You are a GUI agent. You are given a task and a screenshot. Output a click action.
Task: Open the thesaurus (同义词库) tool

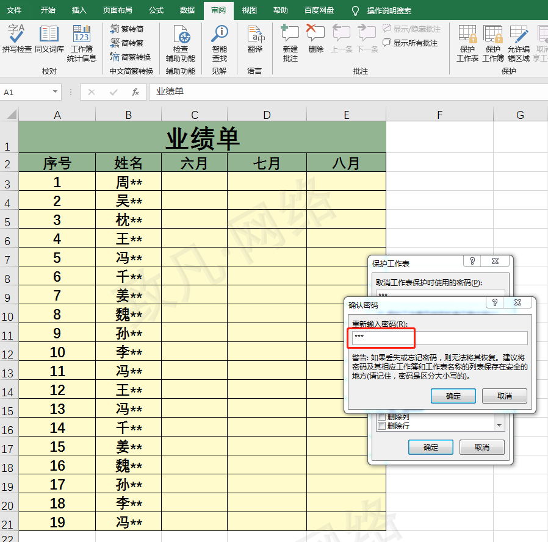(x=49, y=38)
